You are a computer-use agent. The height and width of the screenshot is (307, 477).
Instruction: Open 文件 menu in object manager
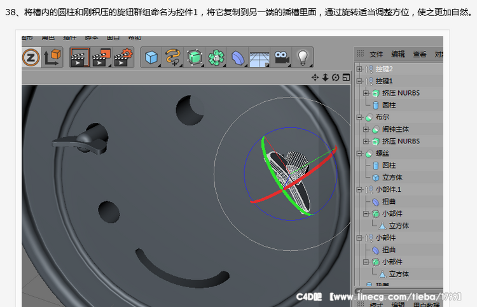point(377,54)
